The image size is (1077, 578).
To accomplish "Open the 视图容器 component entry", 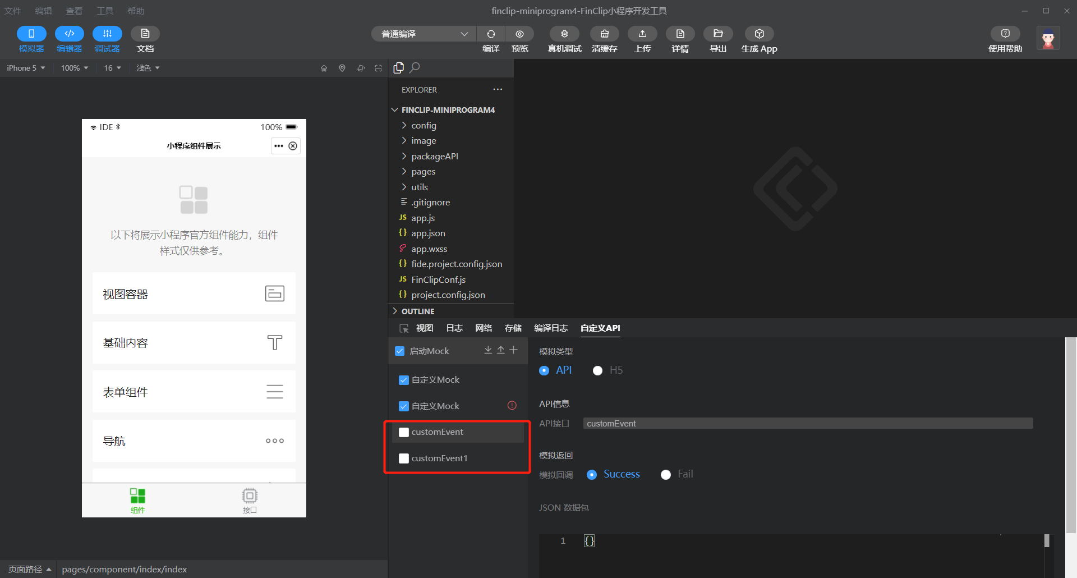I will 194,293.
